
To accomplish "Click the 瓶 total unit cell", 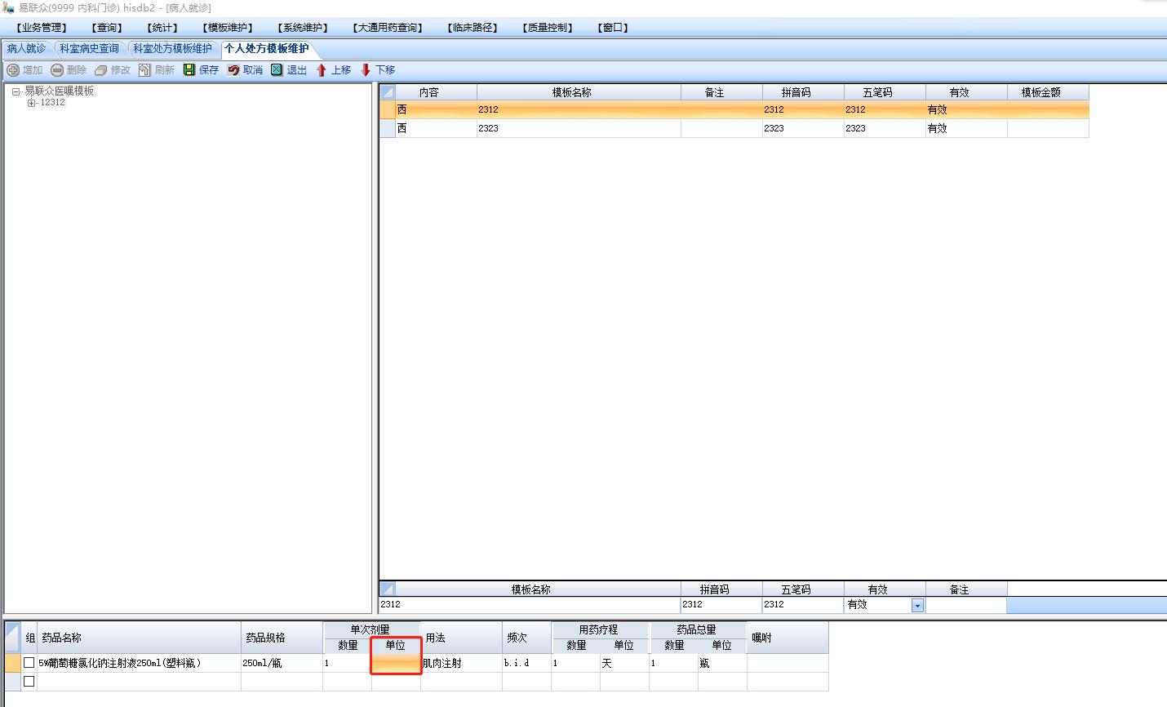I will click(722, 663).
